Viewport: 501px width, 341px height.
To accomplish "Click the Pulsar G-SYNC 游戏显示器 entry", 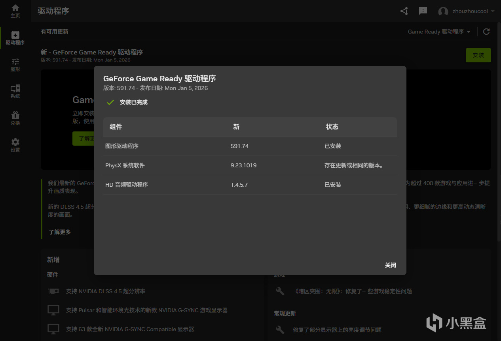I will click(x=147, y=310).
